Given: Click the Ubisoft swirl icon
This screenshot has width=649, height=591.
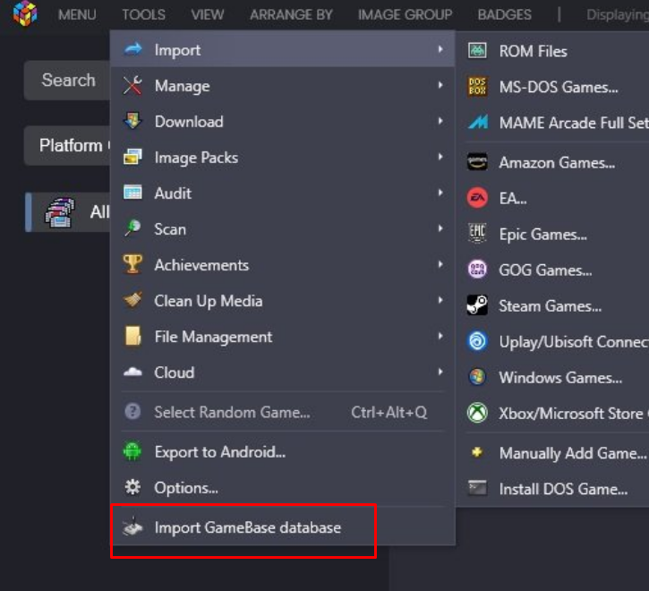Looking at the screenshot, I should click(x=477, y=341).
